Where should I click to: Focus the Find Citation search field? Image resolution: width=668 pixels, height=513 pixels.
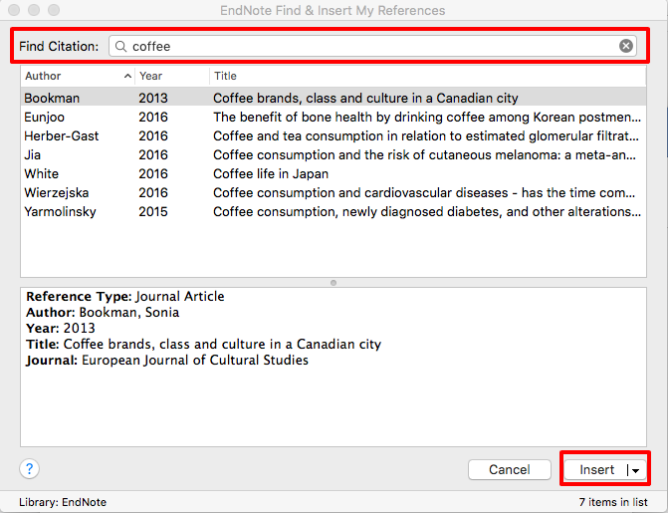click(372, 46)
